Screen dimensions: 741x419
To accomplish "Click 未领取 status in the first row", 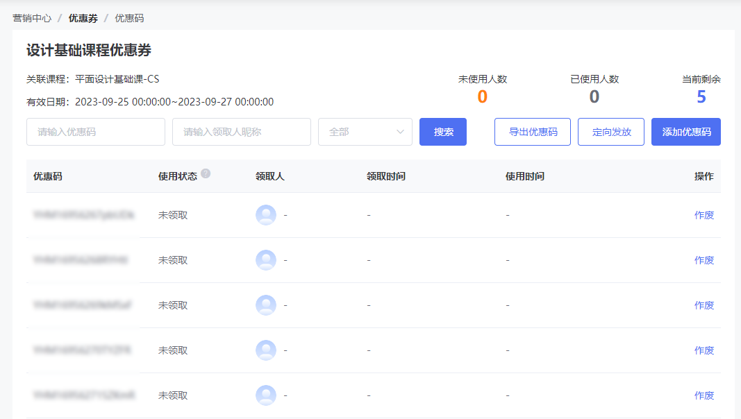I will point(173,215).
